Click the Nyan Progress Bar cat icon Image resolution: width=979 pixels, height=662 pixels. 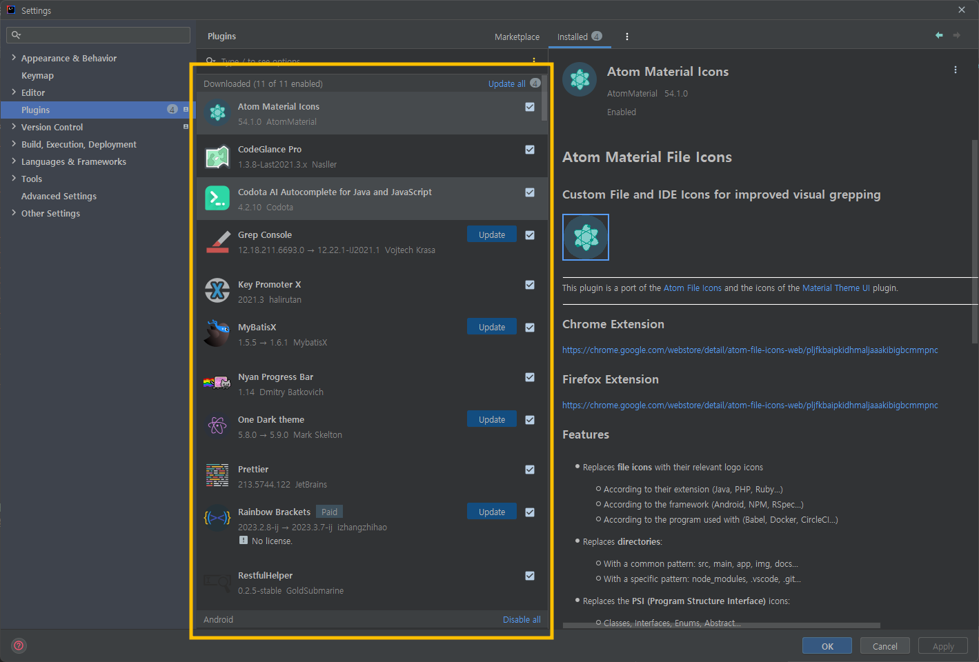pos(217,383)
